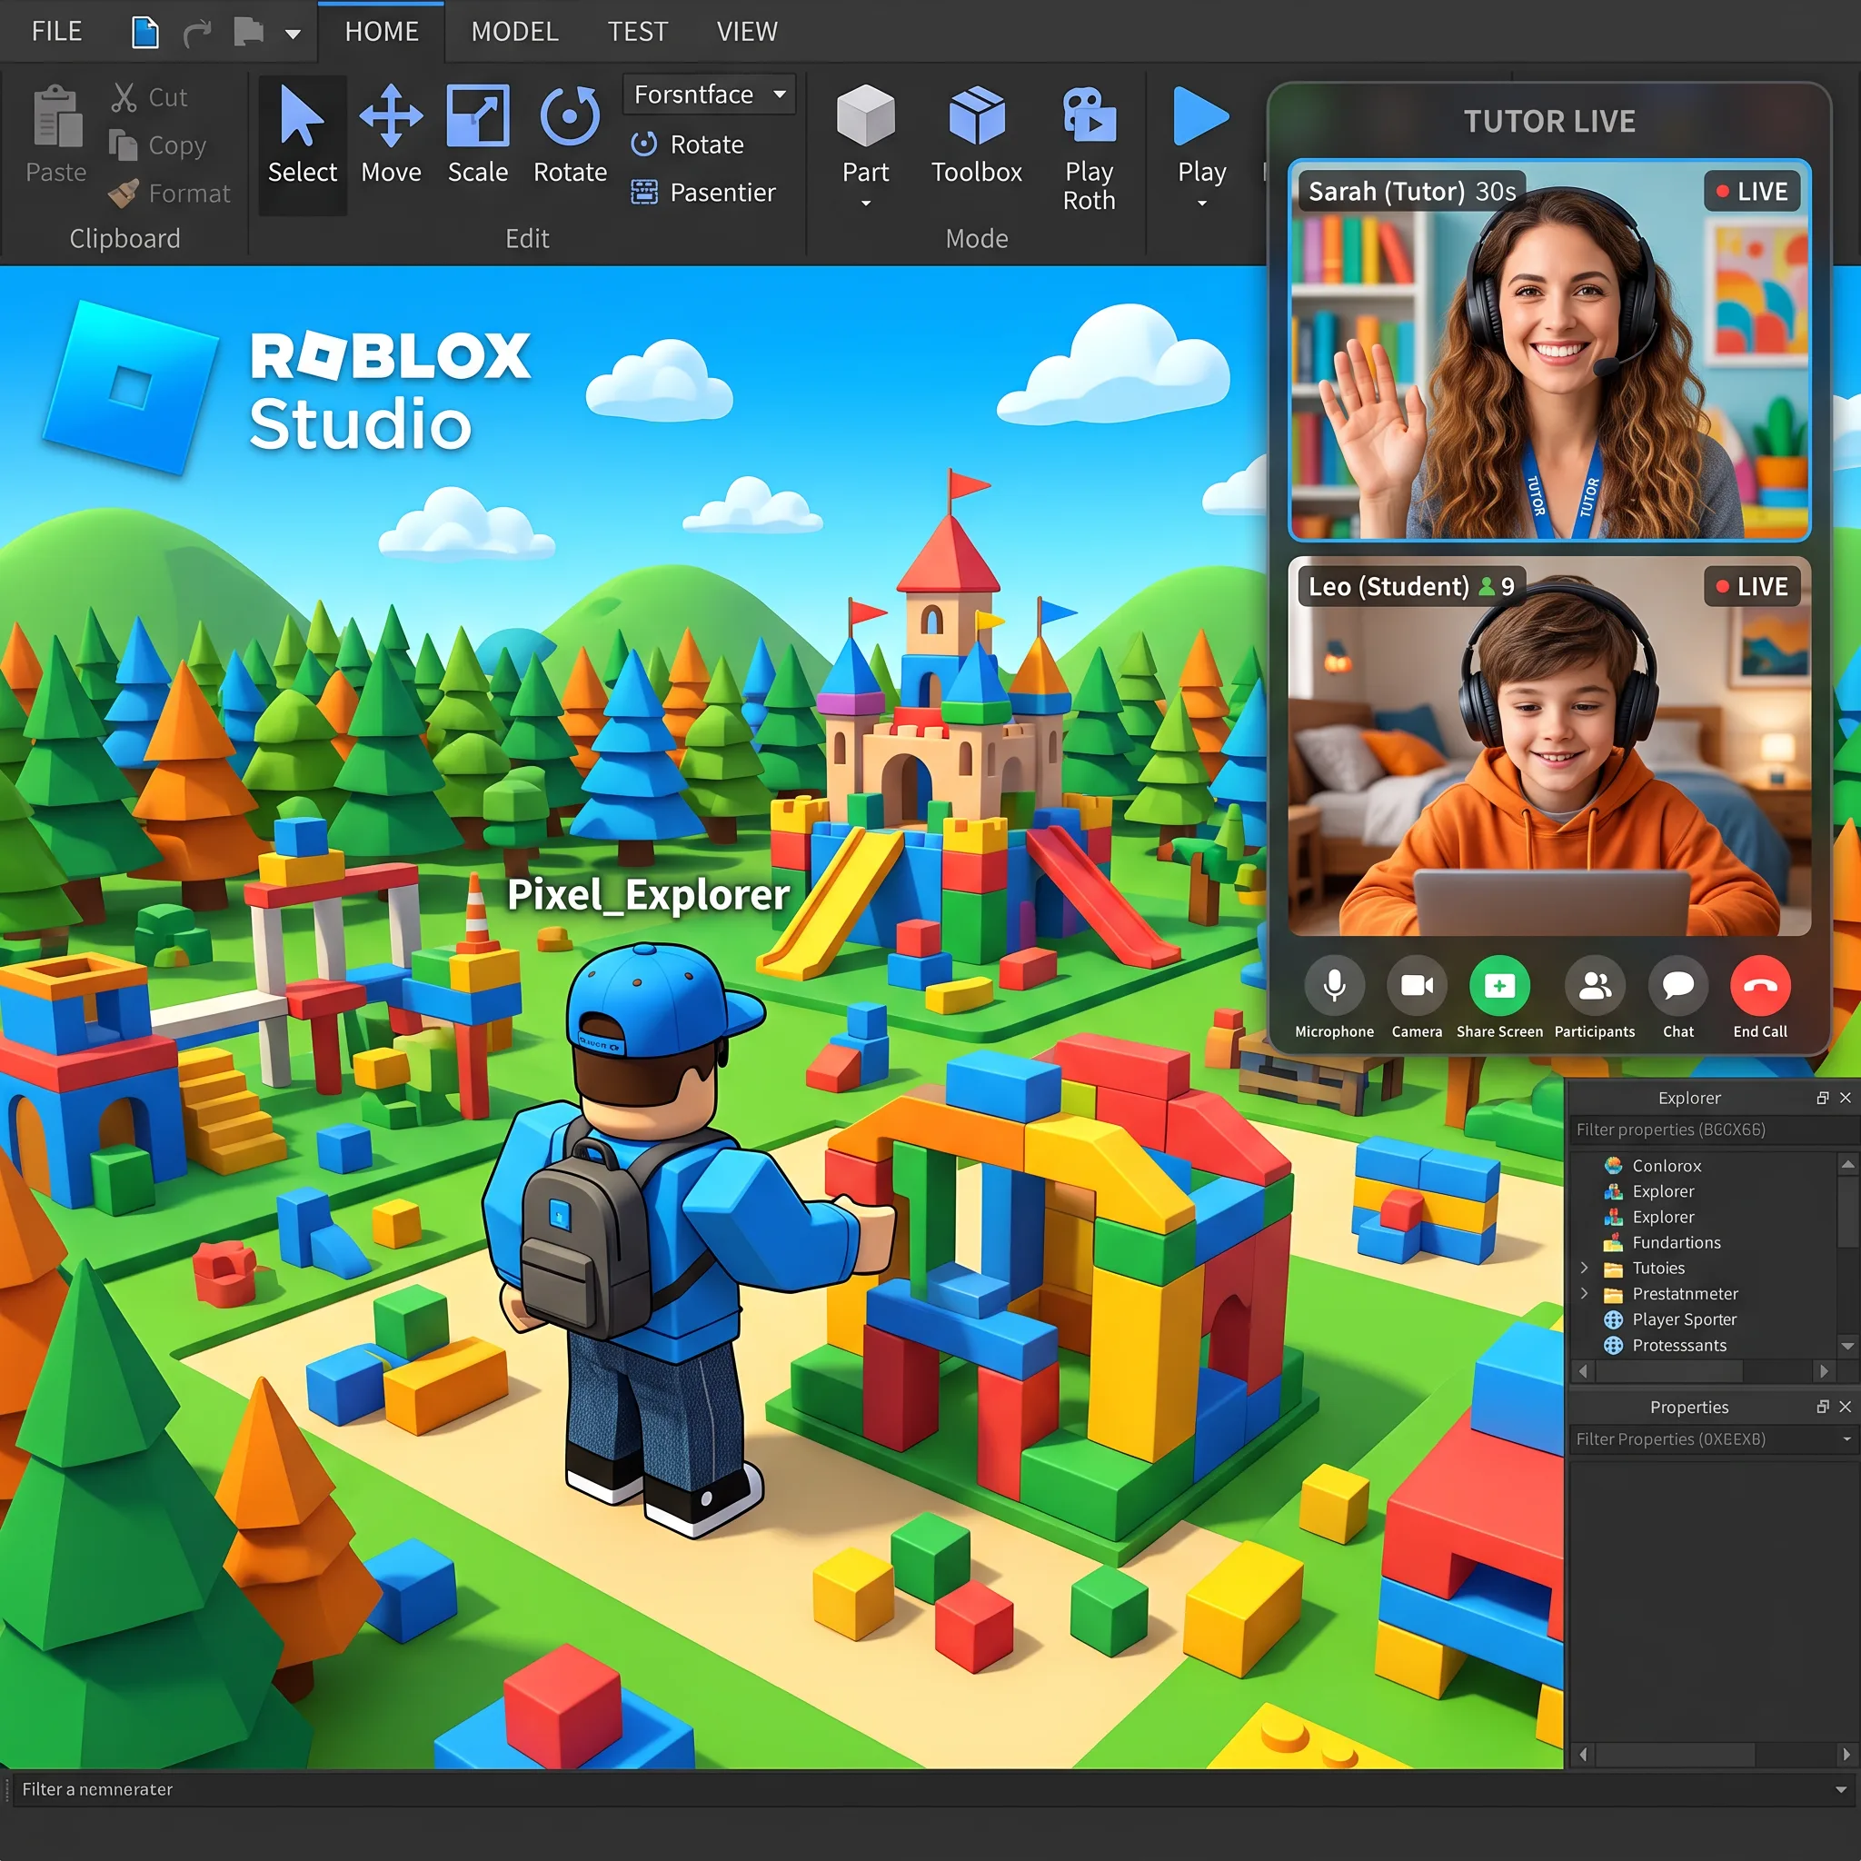Click the Copy icon in Clipboard group

click(x=124, y=145)
